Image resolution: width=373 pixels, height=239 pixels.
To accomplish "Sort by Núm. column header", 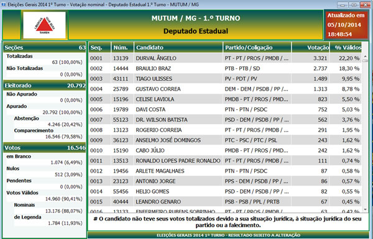I will click(122, 48).
